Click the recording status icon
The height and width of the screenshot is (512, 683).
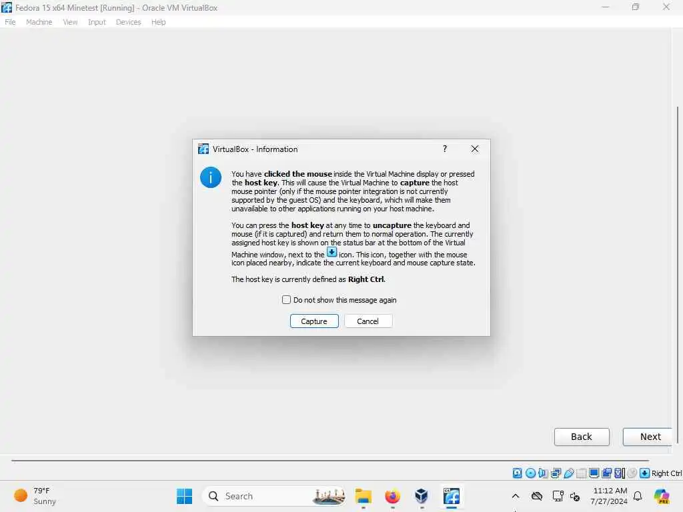pos(606,473)
